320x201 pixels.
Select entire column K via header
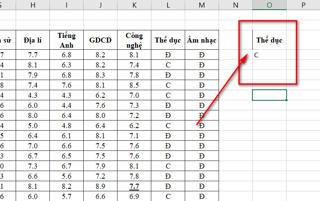[134, 5]
